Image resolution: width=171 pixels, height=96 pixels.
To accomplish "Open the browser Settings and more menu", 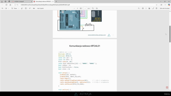I will 165,5.
